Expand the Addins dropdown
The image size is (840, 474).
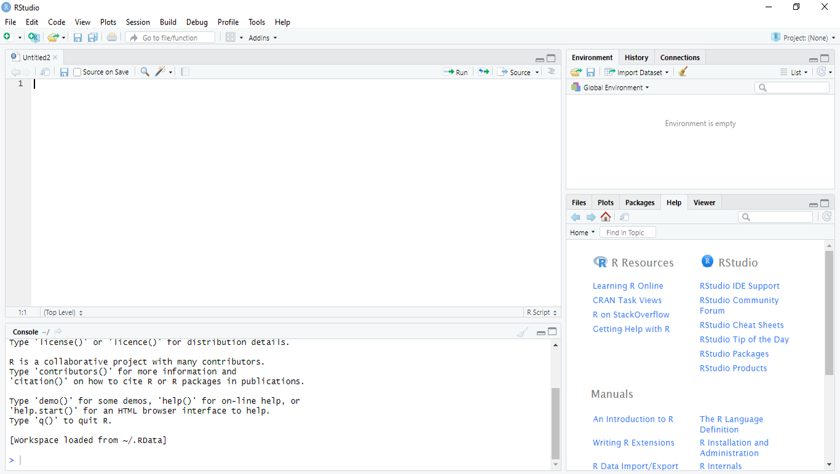tap(263, 38)
